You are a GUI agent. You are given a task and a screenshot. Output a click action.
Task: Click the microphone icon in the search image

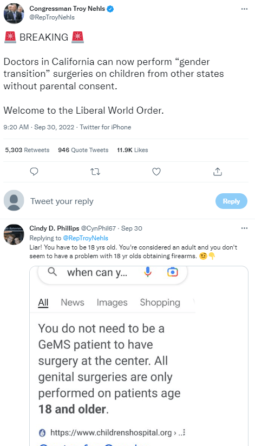point(148,272)
